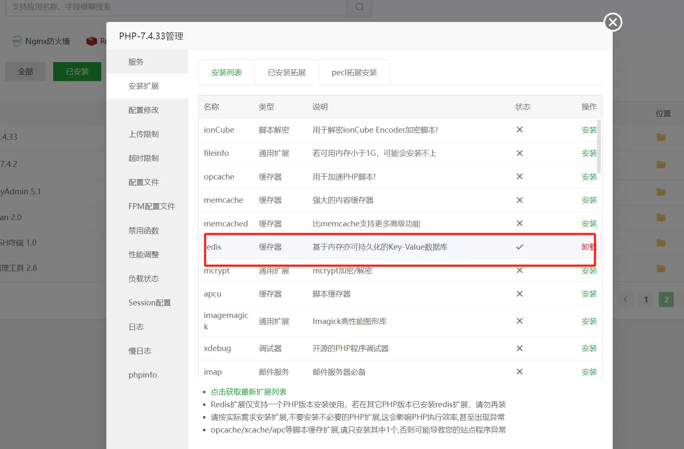Screen dimensions: 684x449
Task: Open folder icon in the 7.4.2 row
Action: tap(661, 164)
